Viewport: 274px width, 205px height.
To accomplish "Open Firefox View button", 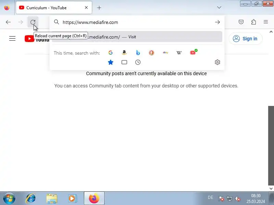I will tap(7, 8).
